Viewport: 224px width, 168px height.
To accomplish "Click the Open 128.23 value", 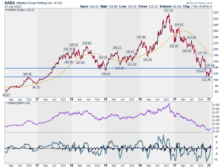I will click(89, 6).
